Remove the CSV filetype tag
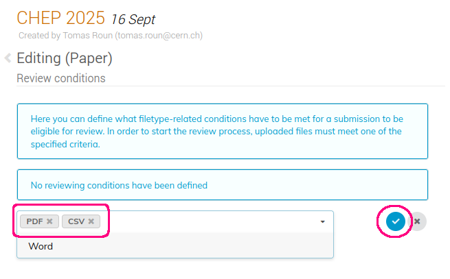This screenshot has width=450, height=279. (91, 221)
